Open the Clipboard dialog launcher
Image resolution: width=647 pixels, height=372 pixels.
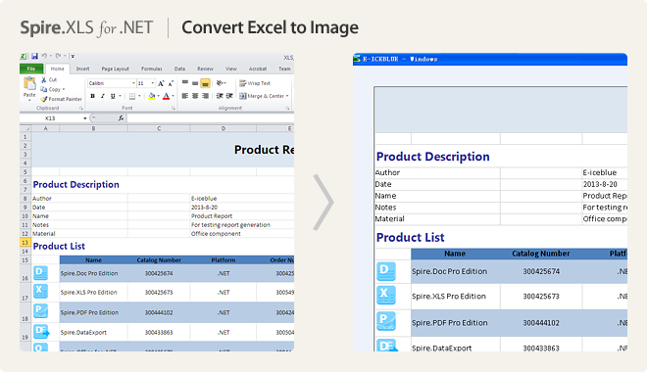(x=81, y=108)
